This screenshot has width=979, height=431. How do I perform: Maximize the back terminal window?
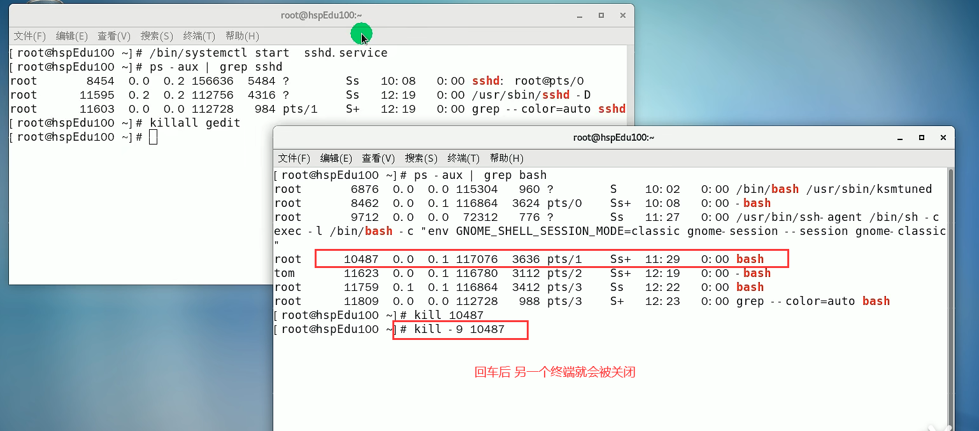pos(601,15)
